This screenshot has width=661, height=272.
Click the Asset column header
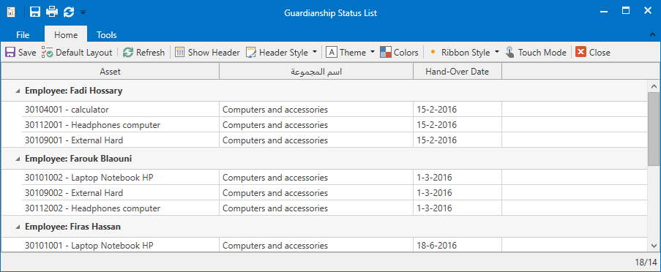[110, 72]
